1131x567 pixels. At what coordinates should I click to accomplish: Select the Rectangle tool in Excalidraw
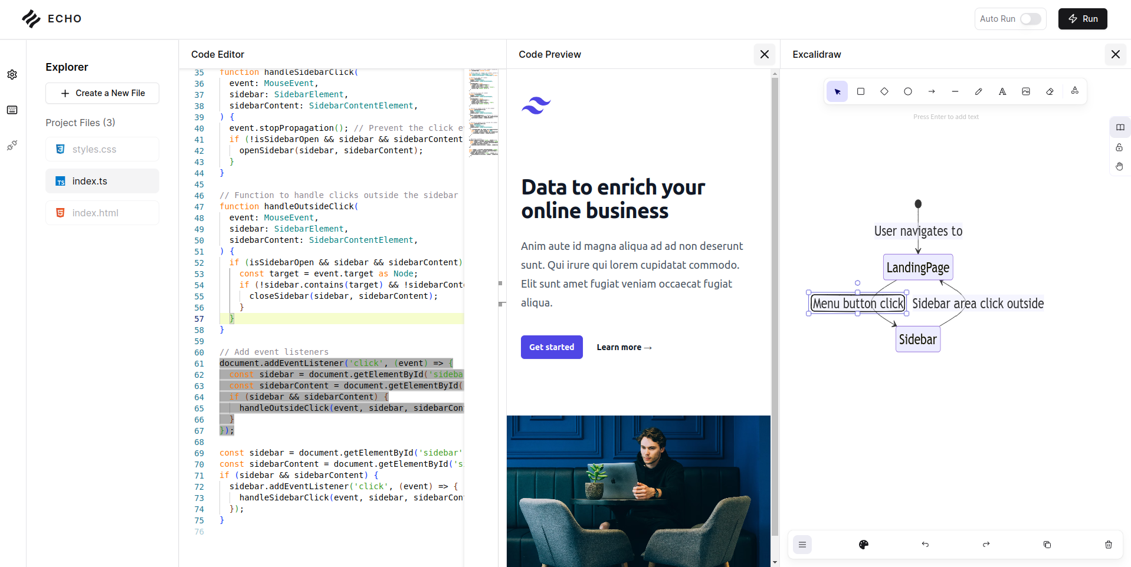(861, 91)
